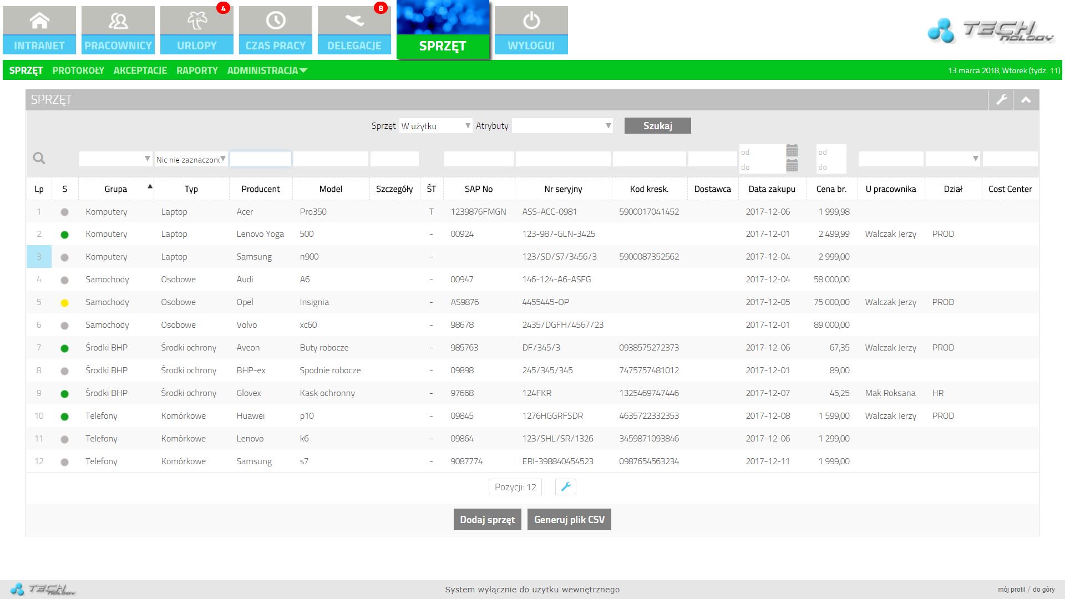
Task: Open the upper 'od' purchase date calendar
Action: point(792,151)
